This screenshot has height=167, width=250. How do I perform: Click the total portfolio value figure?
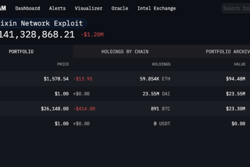37,35
